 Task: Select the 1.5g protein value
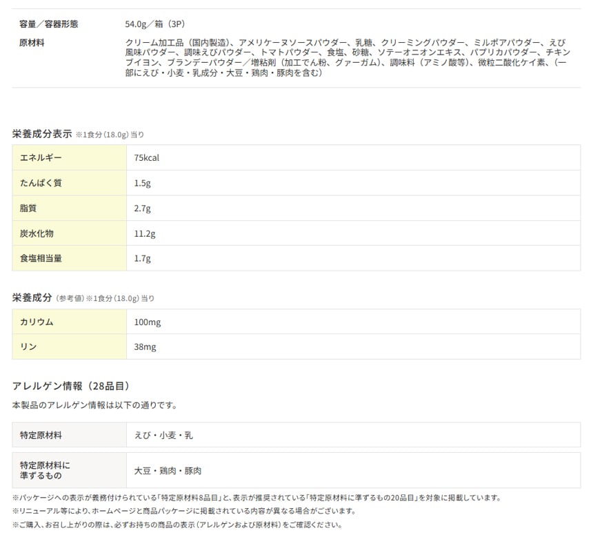142,183
